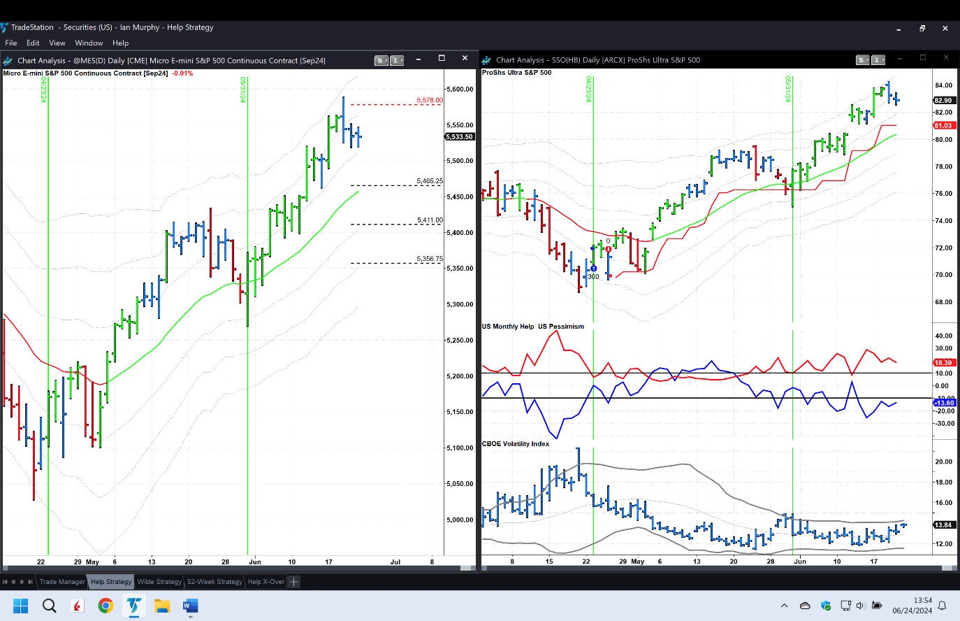Click the 13.84 volatility index value
The image size is (960, 621).
pos(944,524)
